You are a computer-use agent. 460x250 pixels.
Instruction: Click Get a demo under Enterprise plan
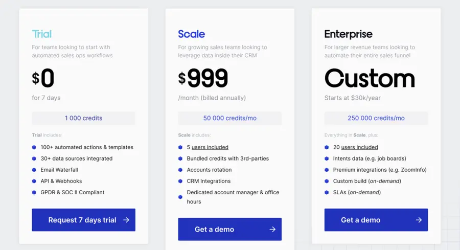pyautogui.click(x=376, y=220)
